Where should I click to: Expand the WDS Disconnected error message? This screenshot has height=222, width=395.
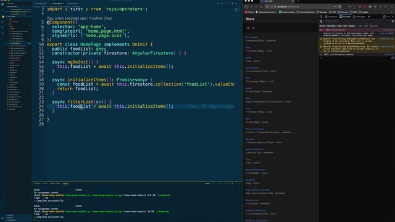point(324,30)
